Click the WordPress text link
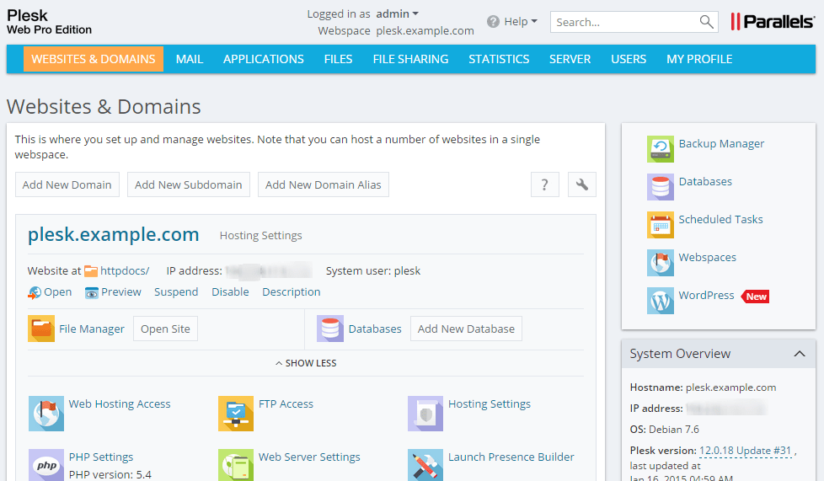Image resolution: width=824 pixels, height=481 pixels. [x=706, y=295]
